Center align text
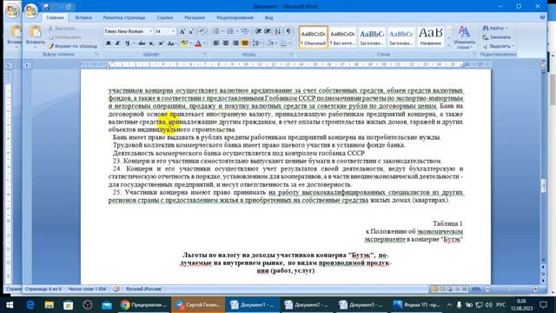 click(226, 43)
